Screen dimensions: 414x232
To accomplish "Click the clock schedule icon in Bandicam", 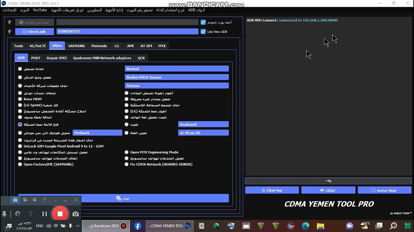I will [x=35, y=200].
